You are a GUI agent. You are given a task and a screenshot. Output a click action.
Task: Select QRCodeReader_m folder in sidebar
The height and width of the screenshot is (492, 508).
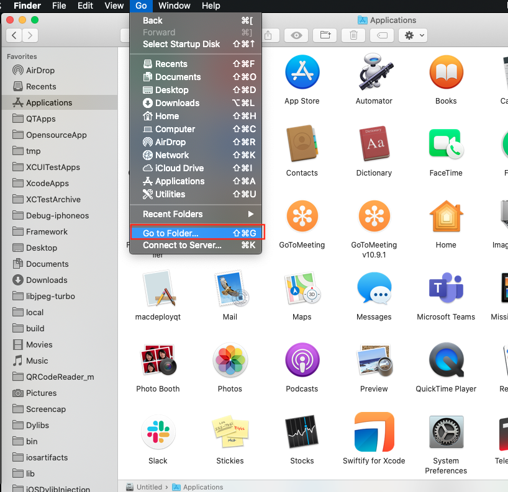tap(59, 377)
